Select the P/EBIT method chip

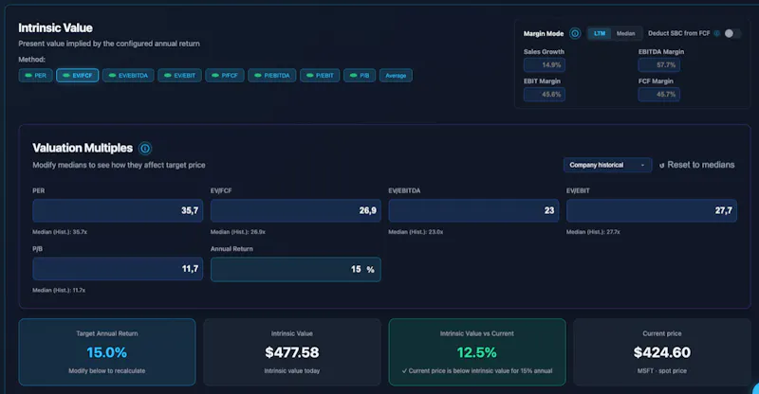click(320, 76)
